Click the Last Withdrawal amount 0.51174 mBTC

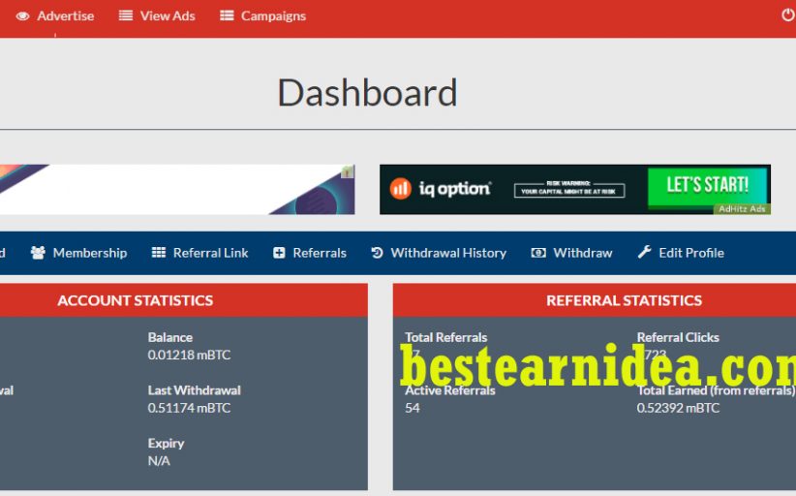189,408
